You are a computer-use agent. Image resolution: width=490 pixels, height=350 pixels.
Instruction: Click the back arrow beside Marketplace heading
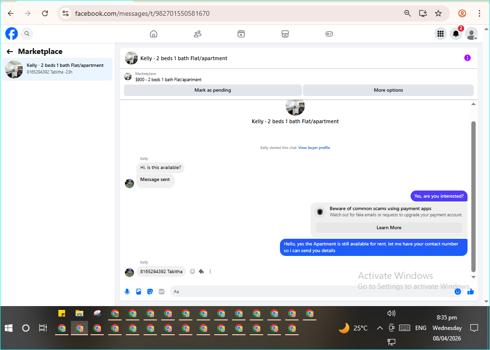click(10, 52)
